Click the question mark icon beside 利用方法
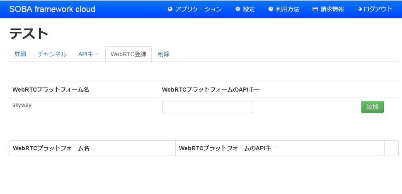This screenshot has height=194, width=402. point(271,9)
